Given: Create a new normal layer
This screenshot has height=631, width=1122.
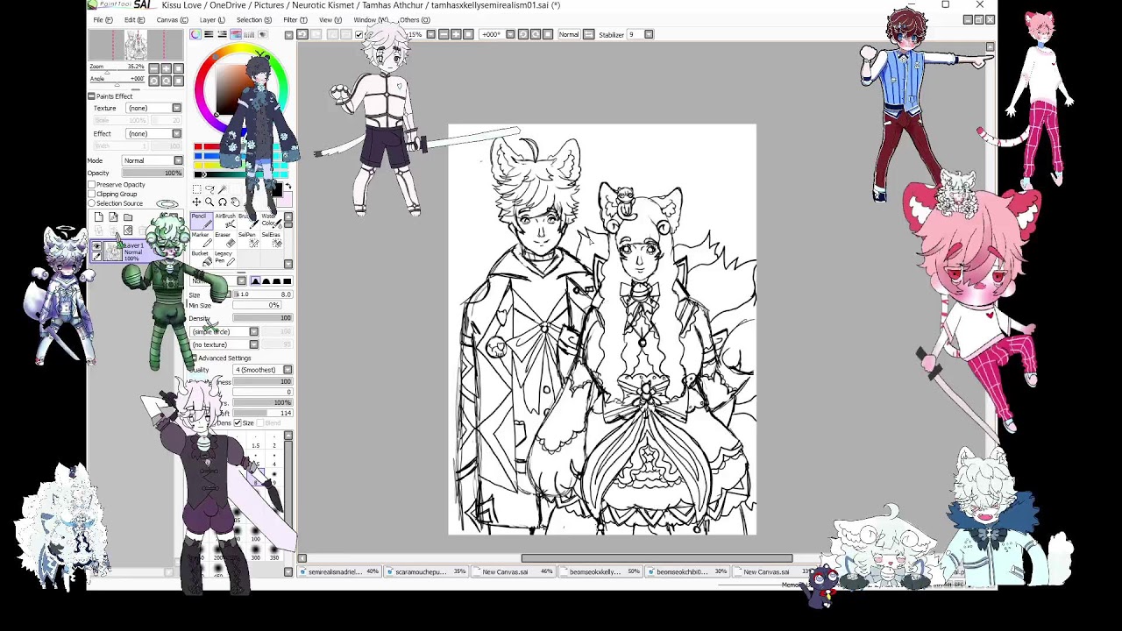Looking at the screenshot, I should (x=98, y=217).
